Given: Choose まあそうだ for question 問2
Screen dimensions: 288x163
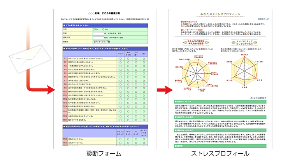Looking at the screenshot, I should (128, 62).
